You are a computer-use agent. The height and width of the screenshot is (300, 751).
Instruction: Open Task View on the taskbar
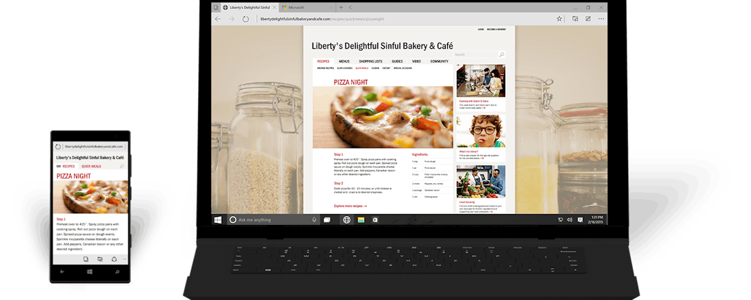327,220
